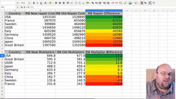
Task: Open the font size dropdown arrow
Action: (29, 3)
